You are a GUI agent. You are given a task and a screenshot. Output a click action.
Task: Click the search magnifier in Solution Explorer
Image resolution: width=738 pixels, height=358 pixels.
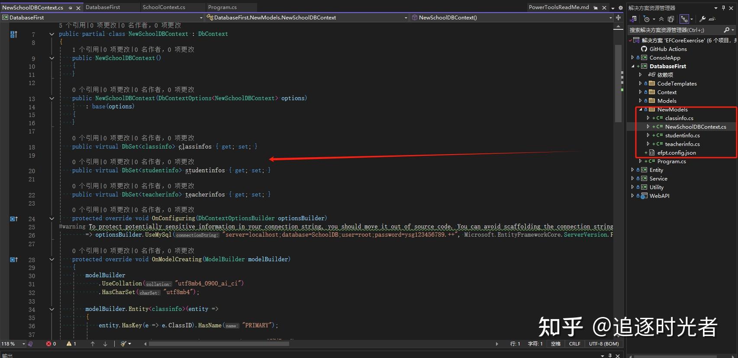pyautogui.click(x=726, y=30)
